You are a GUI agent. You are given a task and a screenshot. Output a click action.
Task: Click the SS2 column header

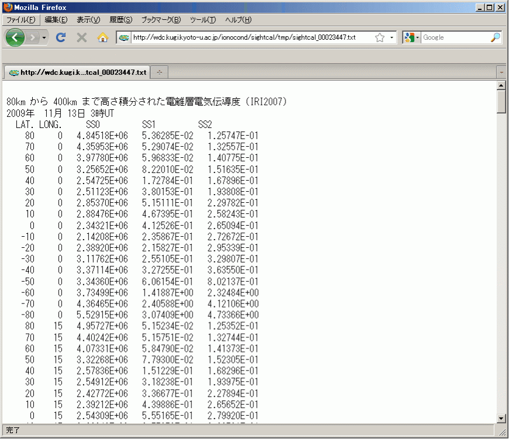205,125
